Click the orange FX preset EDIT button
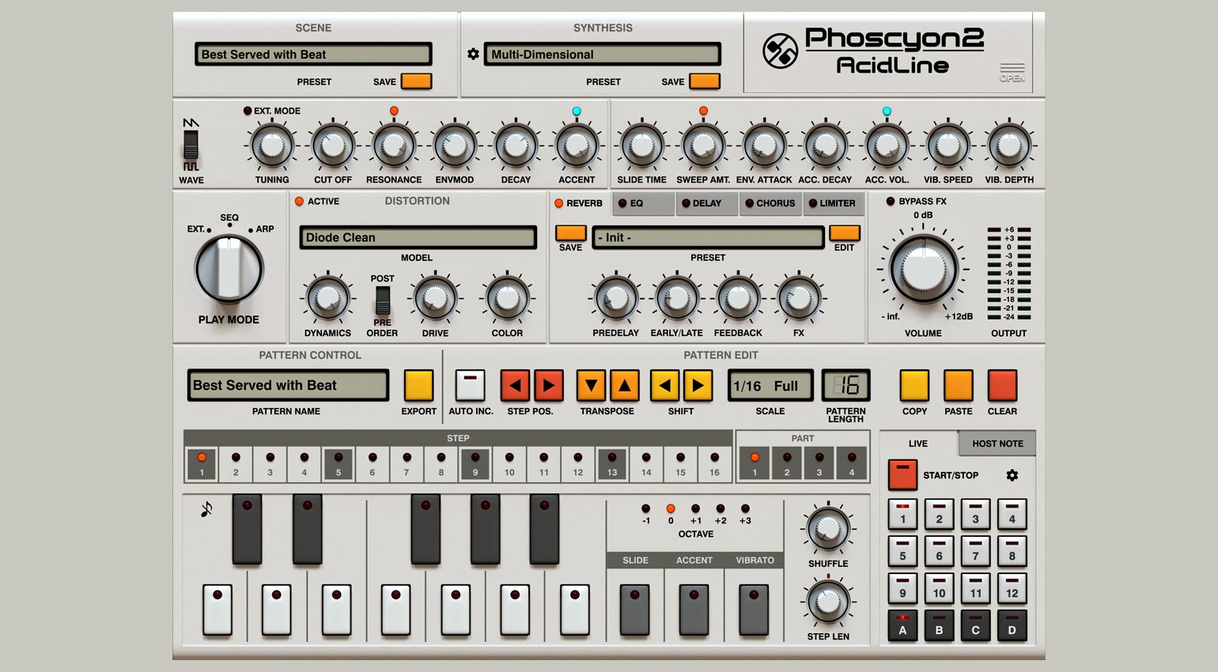The image size is (1218, 672). pyautogui.click(x=845, y=233)
